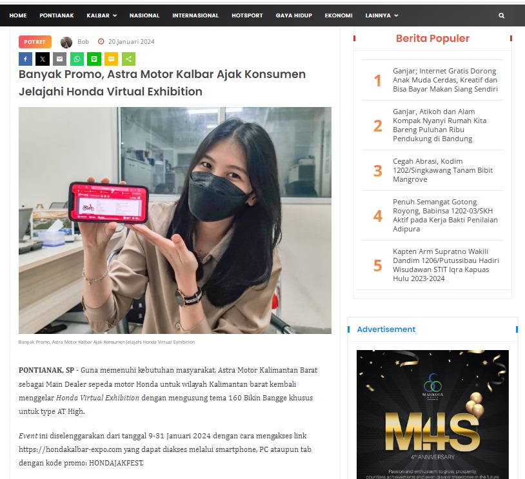Viewport: 525px width, 479px height.
Task: Open the search icon in the navbar
Action: (x=501, y=15)
